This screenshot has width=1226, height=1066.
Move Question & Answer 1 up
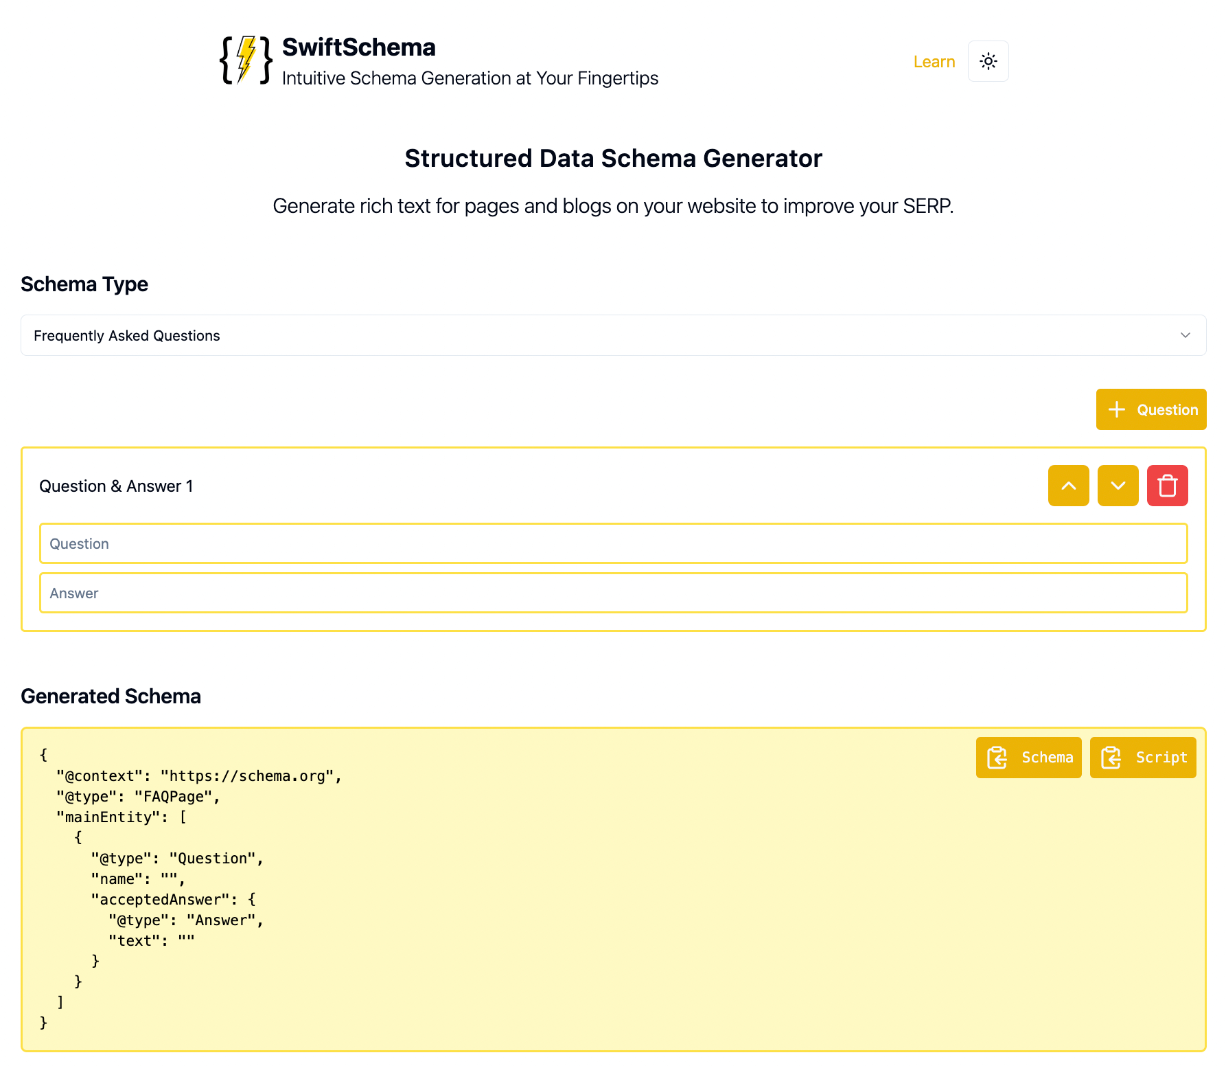click(1068, 486)
